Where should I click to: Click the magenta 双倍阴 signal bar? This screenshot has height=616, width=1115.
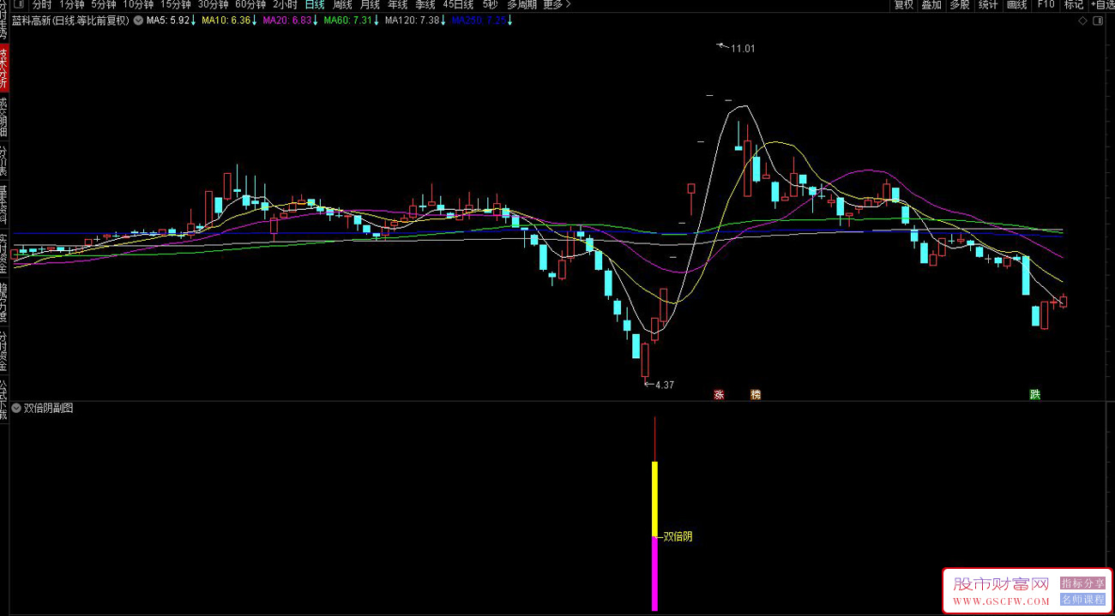point(655,574)
